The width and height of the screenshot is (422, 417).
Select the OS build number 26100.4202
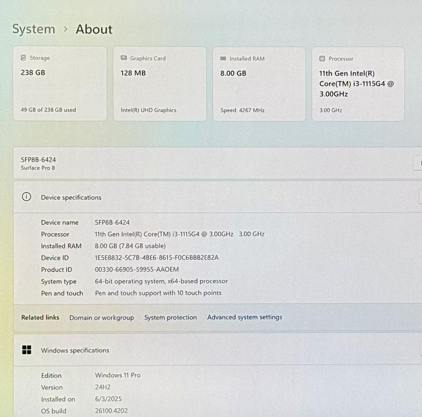111,411
